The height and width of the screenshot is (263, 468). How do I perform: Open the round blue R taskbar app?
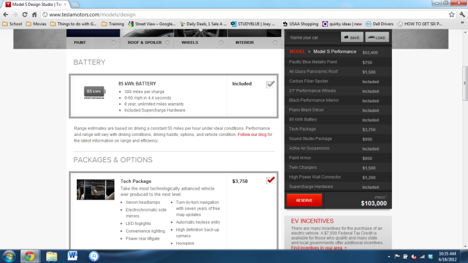94,257
